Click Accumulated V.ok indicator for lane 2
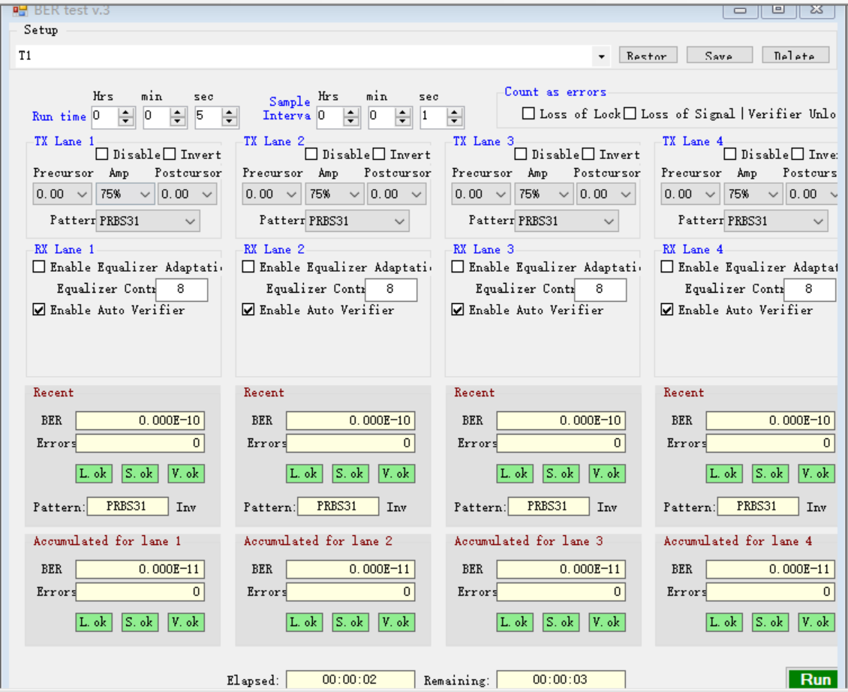Image resolution: width=848 pixels, height=692 pixels. pyautogui.click(x=395, y=622)
